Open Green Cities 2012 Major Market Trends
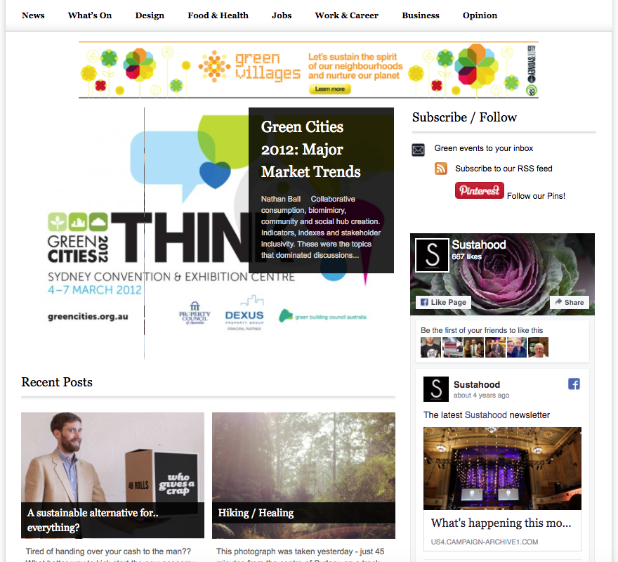 coord(310,149)
